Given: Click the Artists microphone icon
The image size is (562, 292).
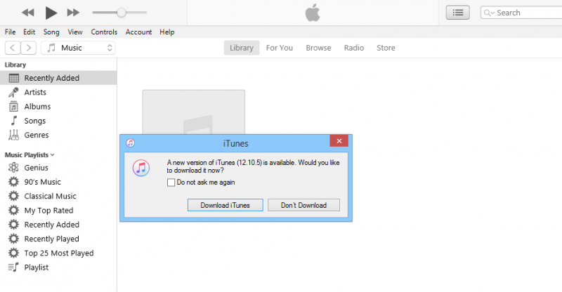Looking at the screenshot, I should pyautogui.click(x=13, y=93).
